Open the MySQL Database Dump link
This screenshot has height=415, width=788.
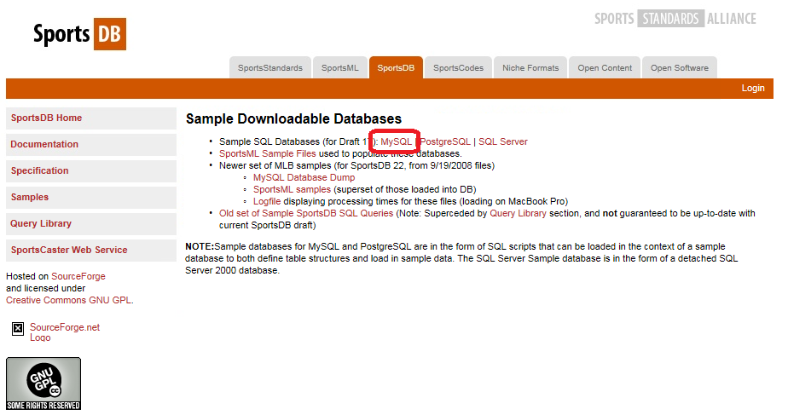pyautogui.click(x=304, y=177)
